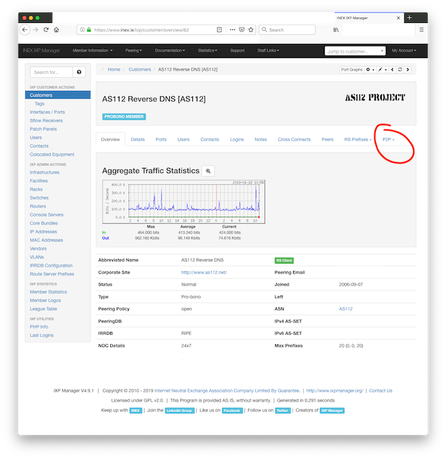
Task: Open the as112.net corporate site link
Action: click(204, 272)
